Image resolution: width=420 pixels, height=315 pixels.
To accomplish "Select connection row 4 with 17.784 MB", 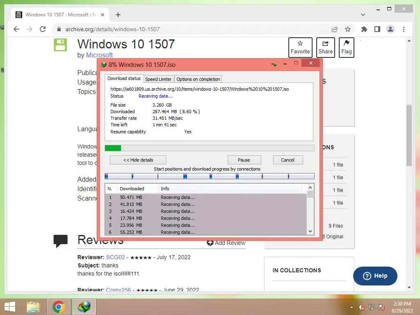I will [206, 218].
